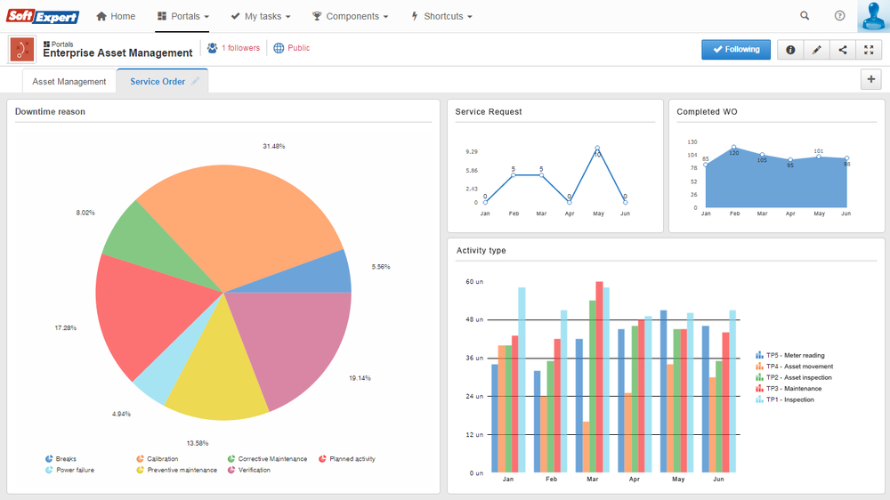The image size is (890, 500).
Task: Toggle Power failure legend item
Action: click(x=69, y=470)
